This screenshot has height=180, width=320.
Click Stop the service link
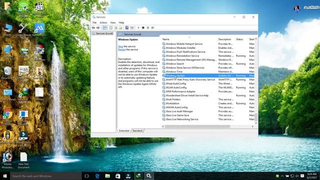coord(120,46)
